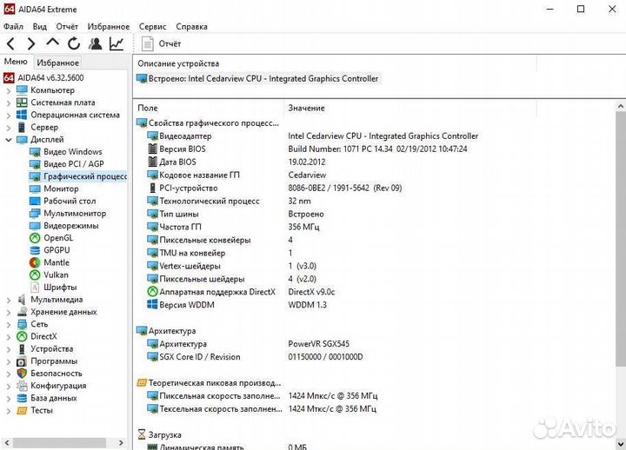Click the Поле column header

(x=148, y=108)
